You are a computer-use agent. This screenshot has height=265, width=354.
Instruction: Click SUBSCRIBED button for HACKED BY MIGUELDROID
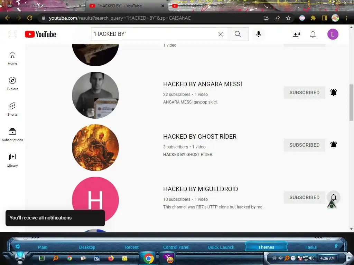click(x=304, y=197)
